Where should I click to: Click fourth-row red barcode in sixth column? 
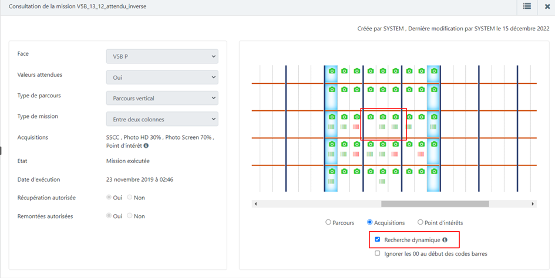395,154
